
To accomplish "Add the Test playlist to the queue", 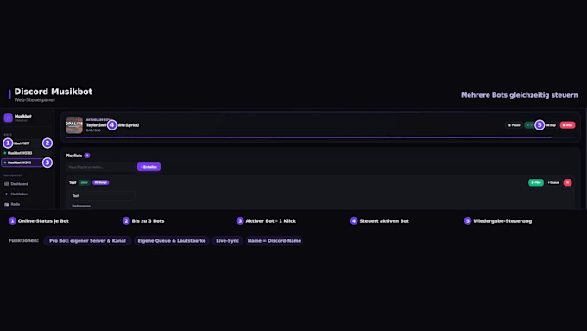I will 553,182.
